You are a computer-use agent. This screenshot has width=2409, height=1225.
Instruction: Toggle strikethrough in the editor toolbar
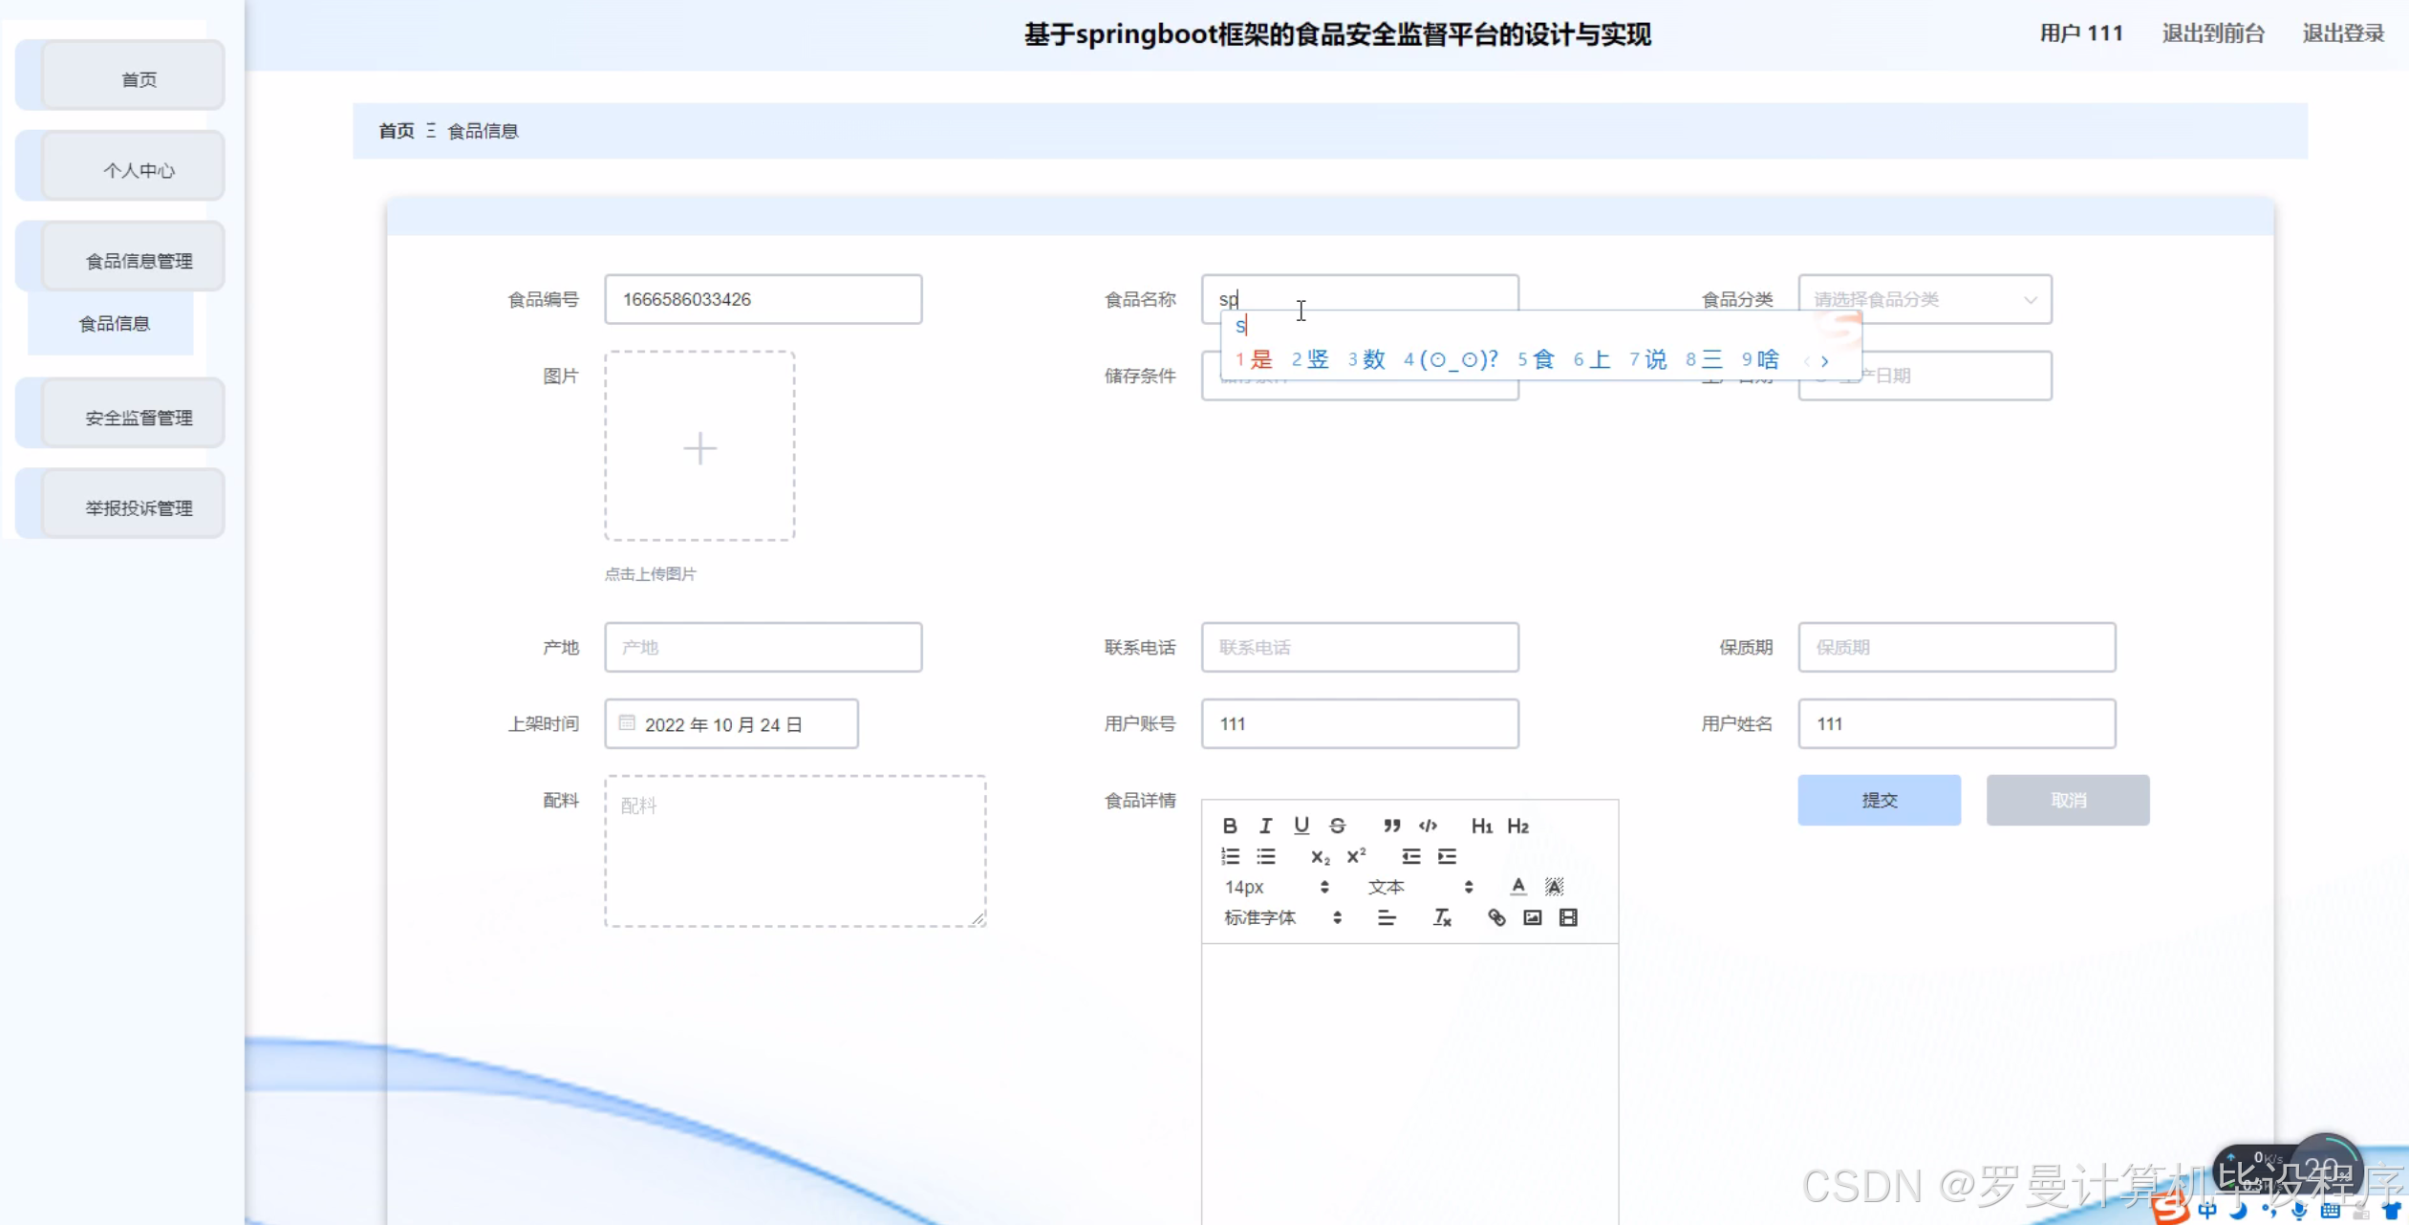[1337, 826]
